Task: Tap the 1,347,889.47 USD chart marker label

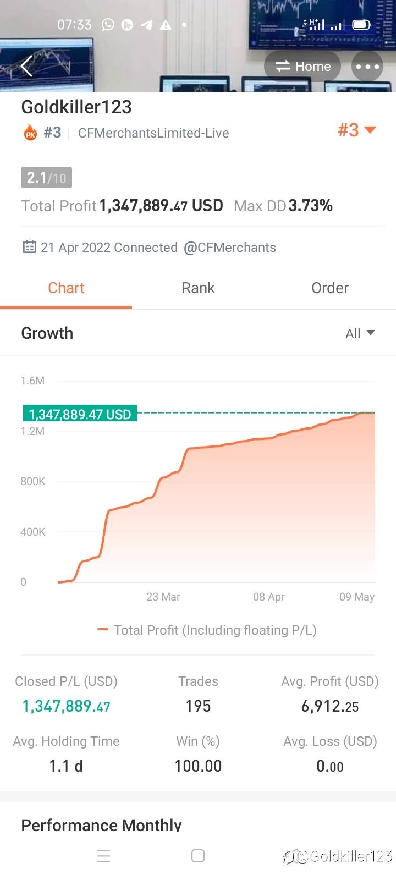Action: tap(80, 414)
